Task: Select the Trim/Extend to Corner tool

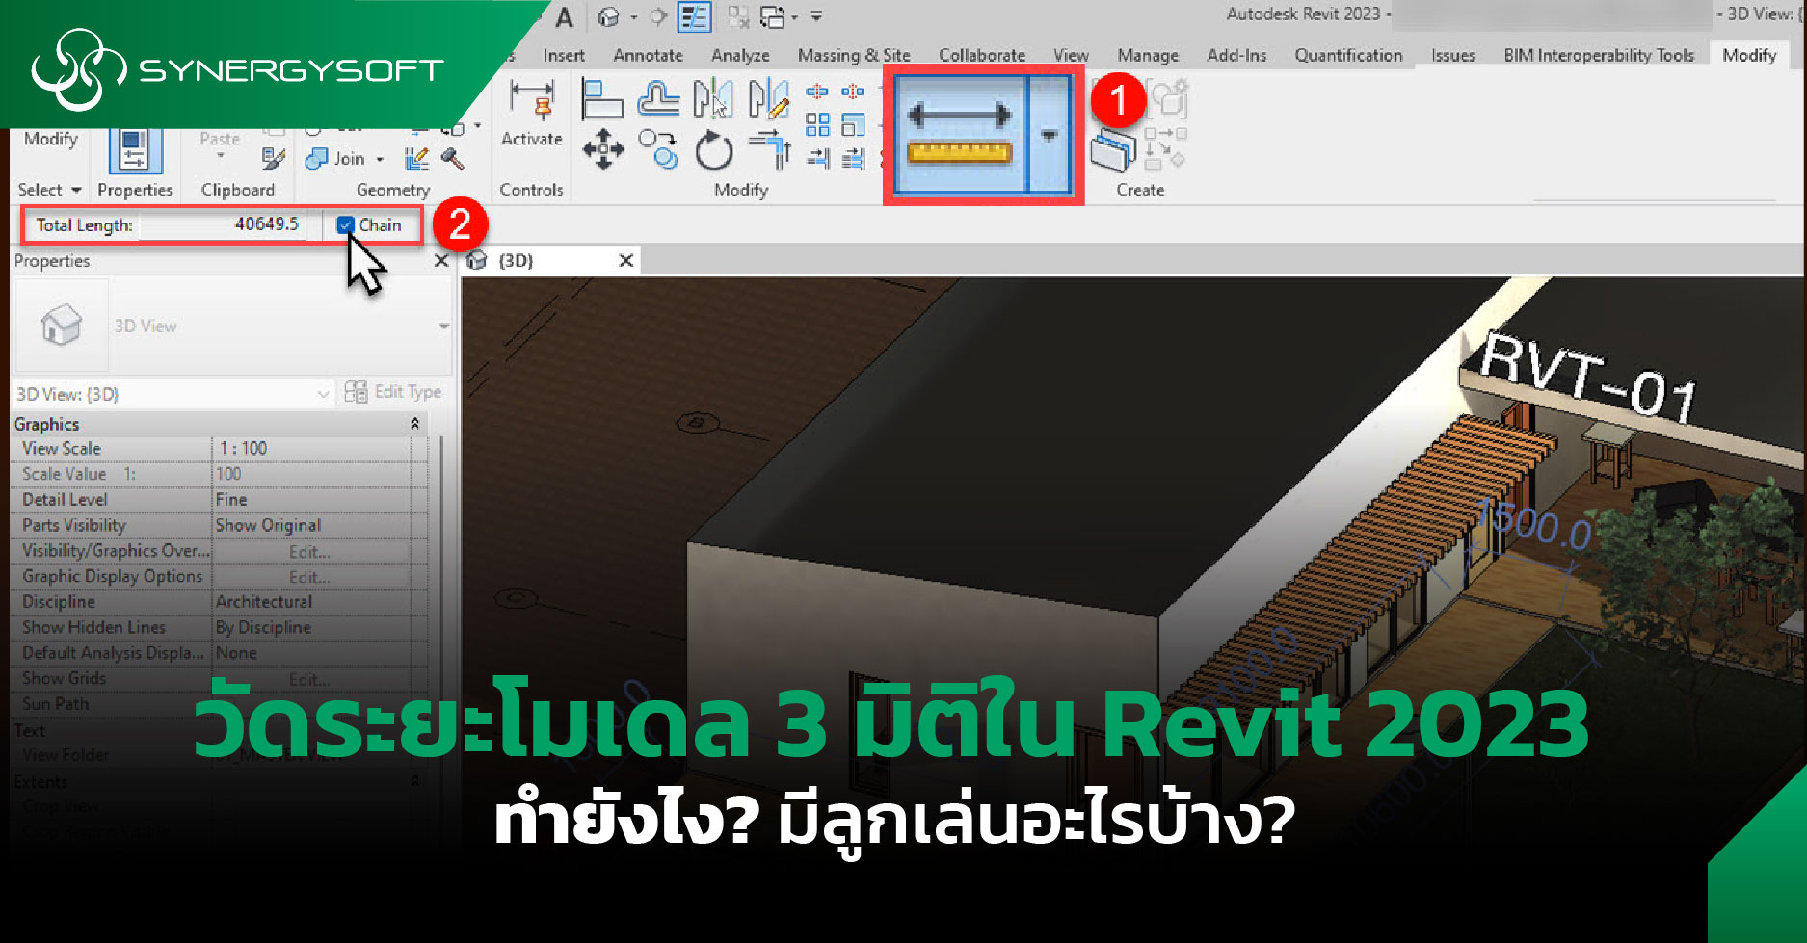Action: click(770, 150)
